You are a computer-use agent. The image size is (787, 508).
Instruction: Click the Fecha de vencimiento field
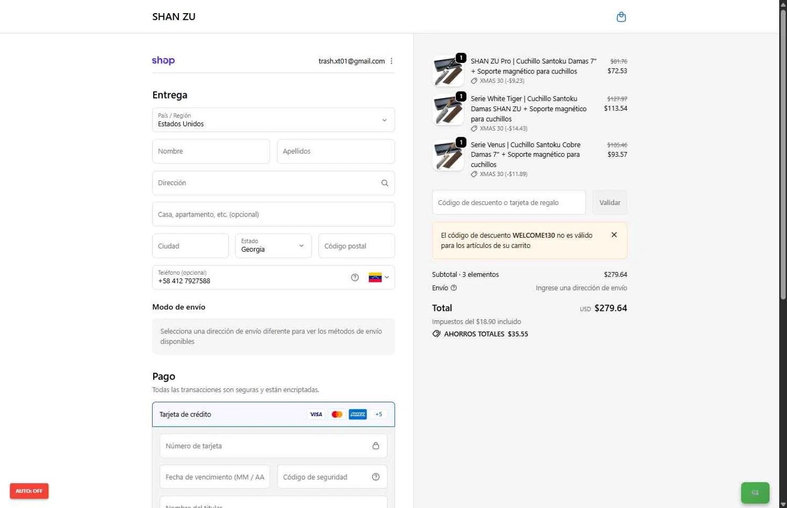[x=215, y=477]
